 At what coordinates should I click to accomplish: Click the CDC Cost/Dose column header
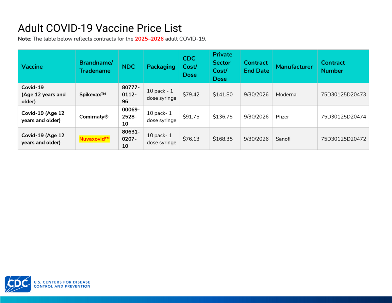click(x=194, y=66)
